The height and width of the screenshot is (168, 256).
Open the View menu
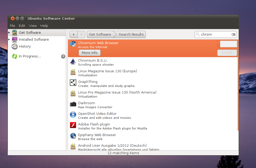33,26
